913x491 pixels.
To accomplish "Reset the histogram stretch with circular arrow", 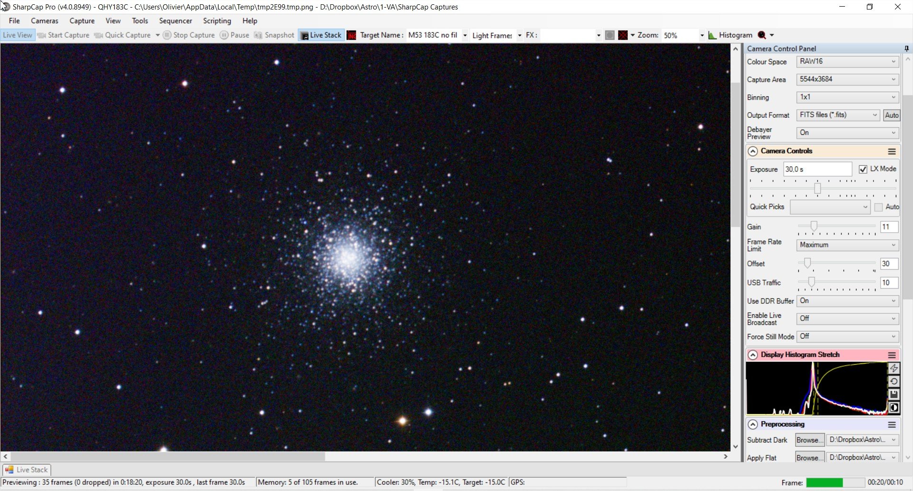I will 894,381.
